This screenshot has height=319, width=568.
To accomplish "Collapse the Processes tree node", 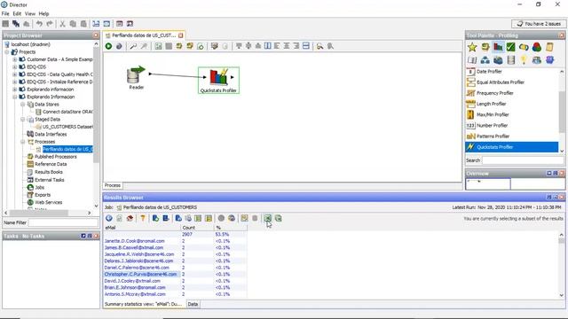I will (x=22, y=142).
